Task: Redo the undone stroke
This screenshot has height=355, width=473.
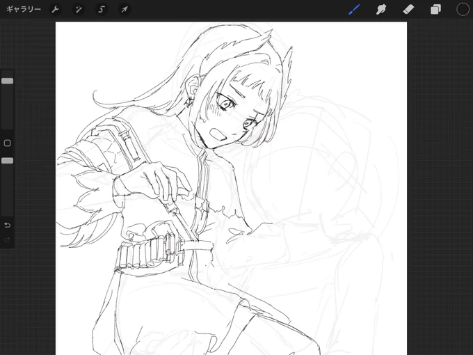Action: pos(7,239)
